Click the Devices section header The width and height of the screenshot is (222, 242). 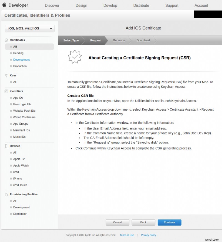pos(15,146)
